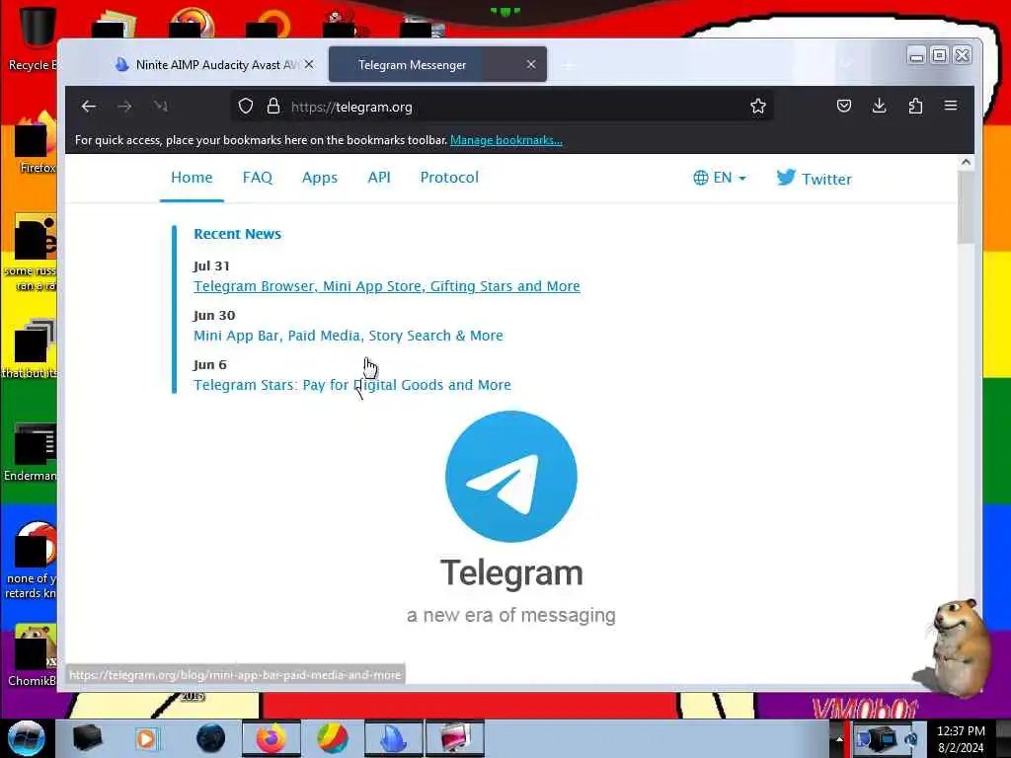The image size is (1011, 758).
Task: Click the Telegram title text
Action: (x=511, y=573)
